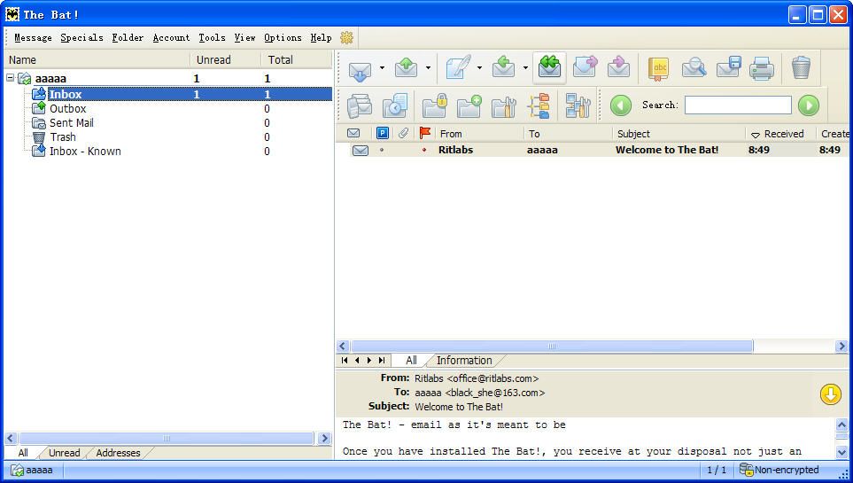The width and height of the screenshot is (853, 483).
Task: Click the Reply to All icon
Action: 549,68
